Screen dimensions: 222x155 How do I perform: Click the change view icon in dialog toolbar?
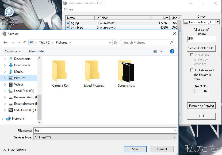(155, 51)
